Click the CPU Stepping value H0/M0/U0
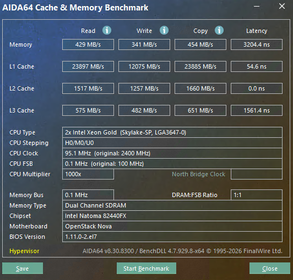Image resolution: width=293 pixels, height=280 pixels. click(x=172, y=143)
